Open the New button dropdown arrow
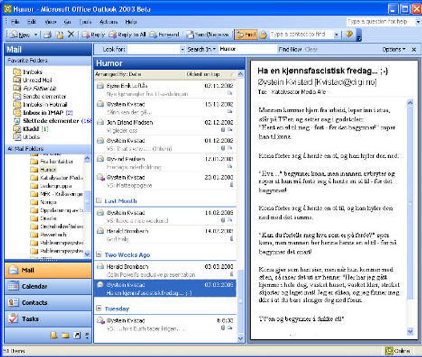The height and width of the screenshot is (357, 422). [36, 35]
